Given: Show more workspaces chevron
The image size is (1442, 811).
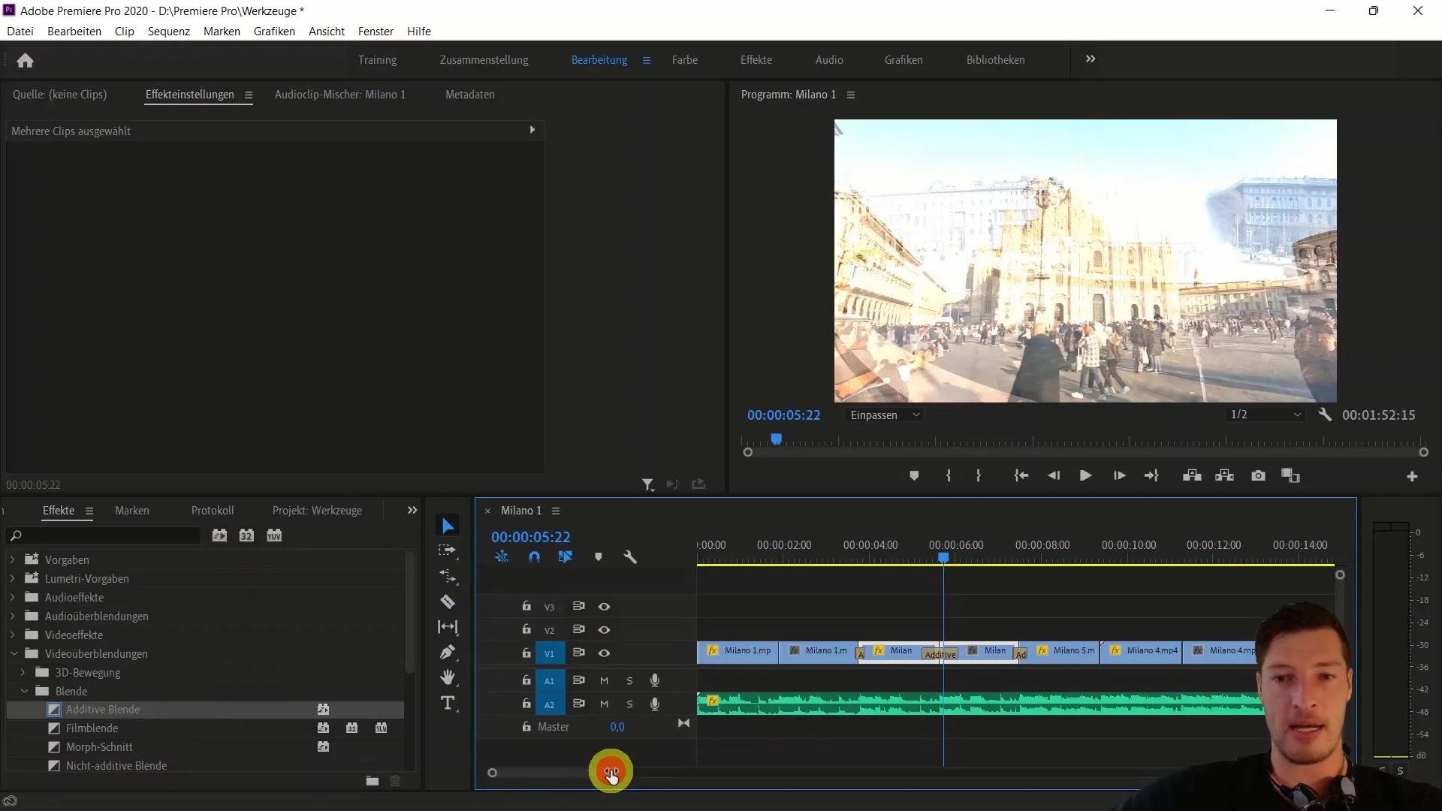Looking at the screenshot, I should [x=1091, y=59].
